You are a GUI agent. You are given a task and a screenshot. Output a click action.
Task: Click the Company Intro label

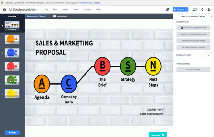click(69, 99)
